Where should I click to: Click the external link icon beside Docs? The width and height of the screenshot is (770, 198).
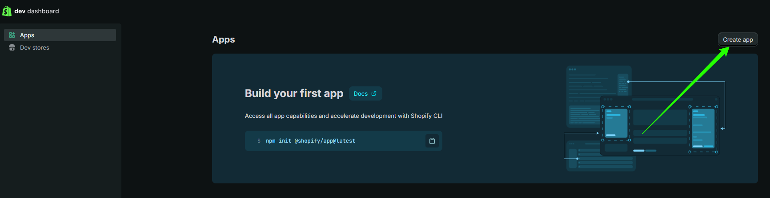pos(374,93)
